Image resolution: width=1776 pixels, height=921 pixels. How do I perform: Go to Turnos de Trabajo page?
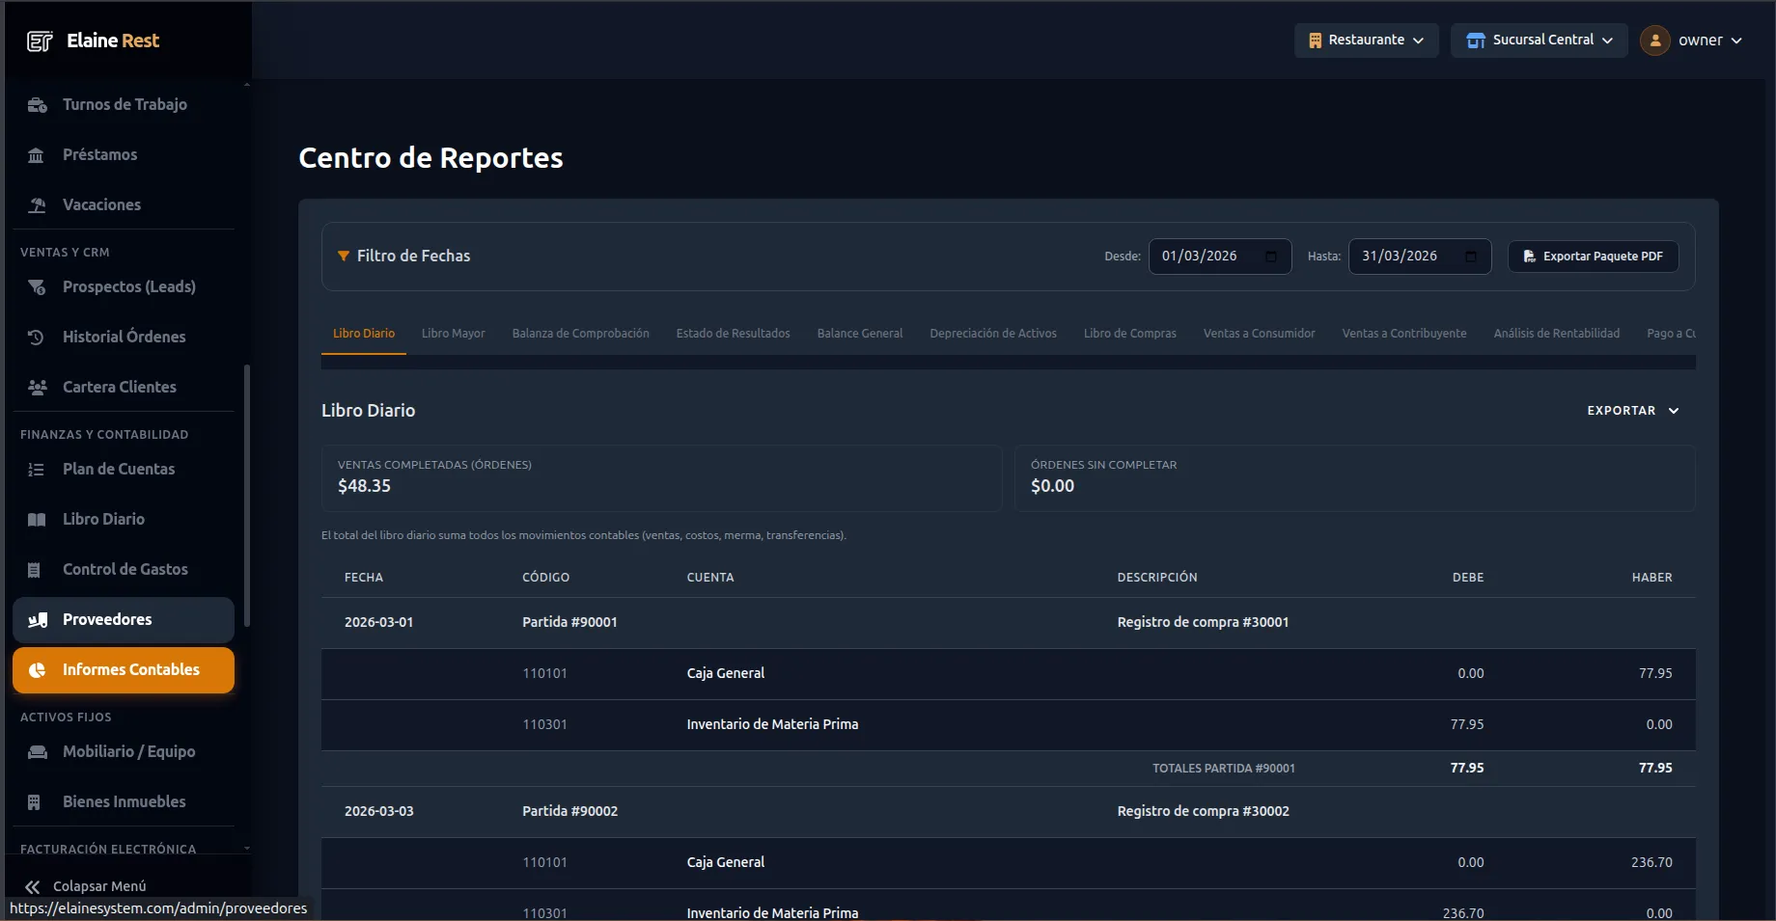(124, 105)
